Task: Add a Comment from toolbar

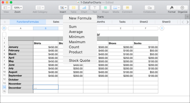Action: 127,8
